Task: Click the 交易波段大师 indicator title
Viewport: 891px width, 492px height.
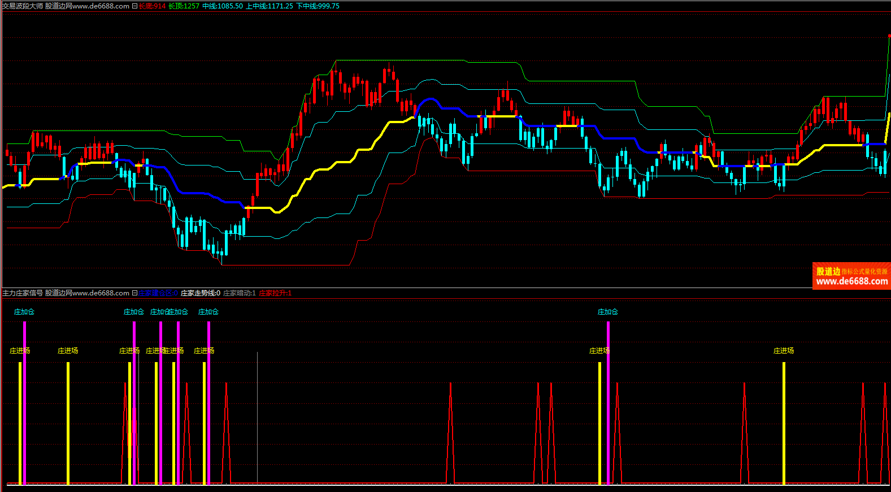Action: (23, 6)
